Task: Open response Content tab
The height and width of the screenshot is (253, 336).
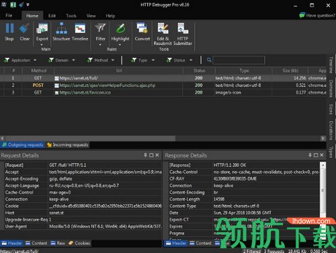Action: 200,243
